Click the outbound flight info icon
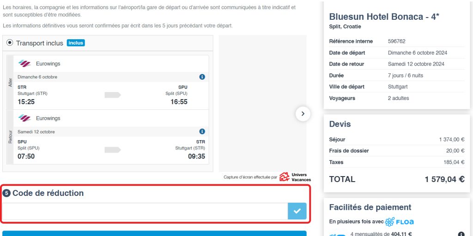473x236 pixels. [x=202, y=77]
